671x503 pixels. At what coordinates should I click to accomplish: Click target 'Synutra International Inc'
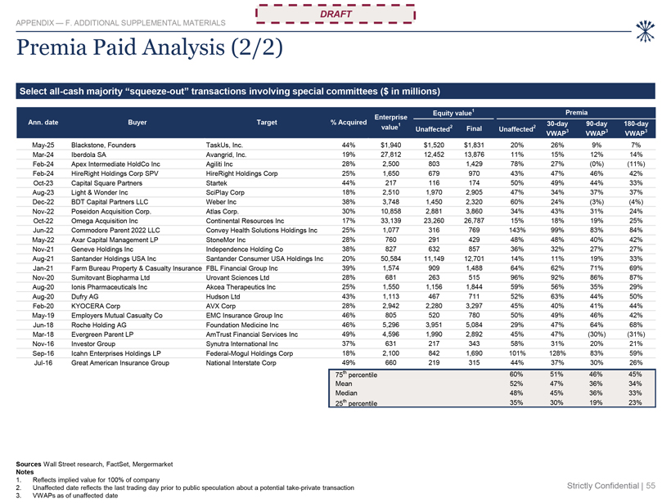point(241,344)
